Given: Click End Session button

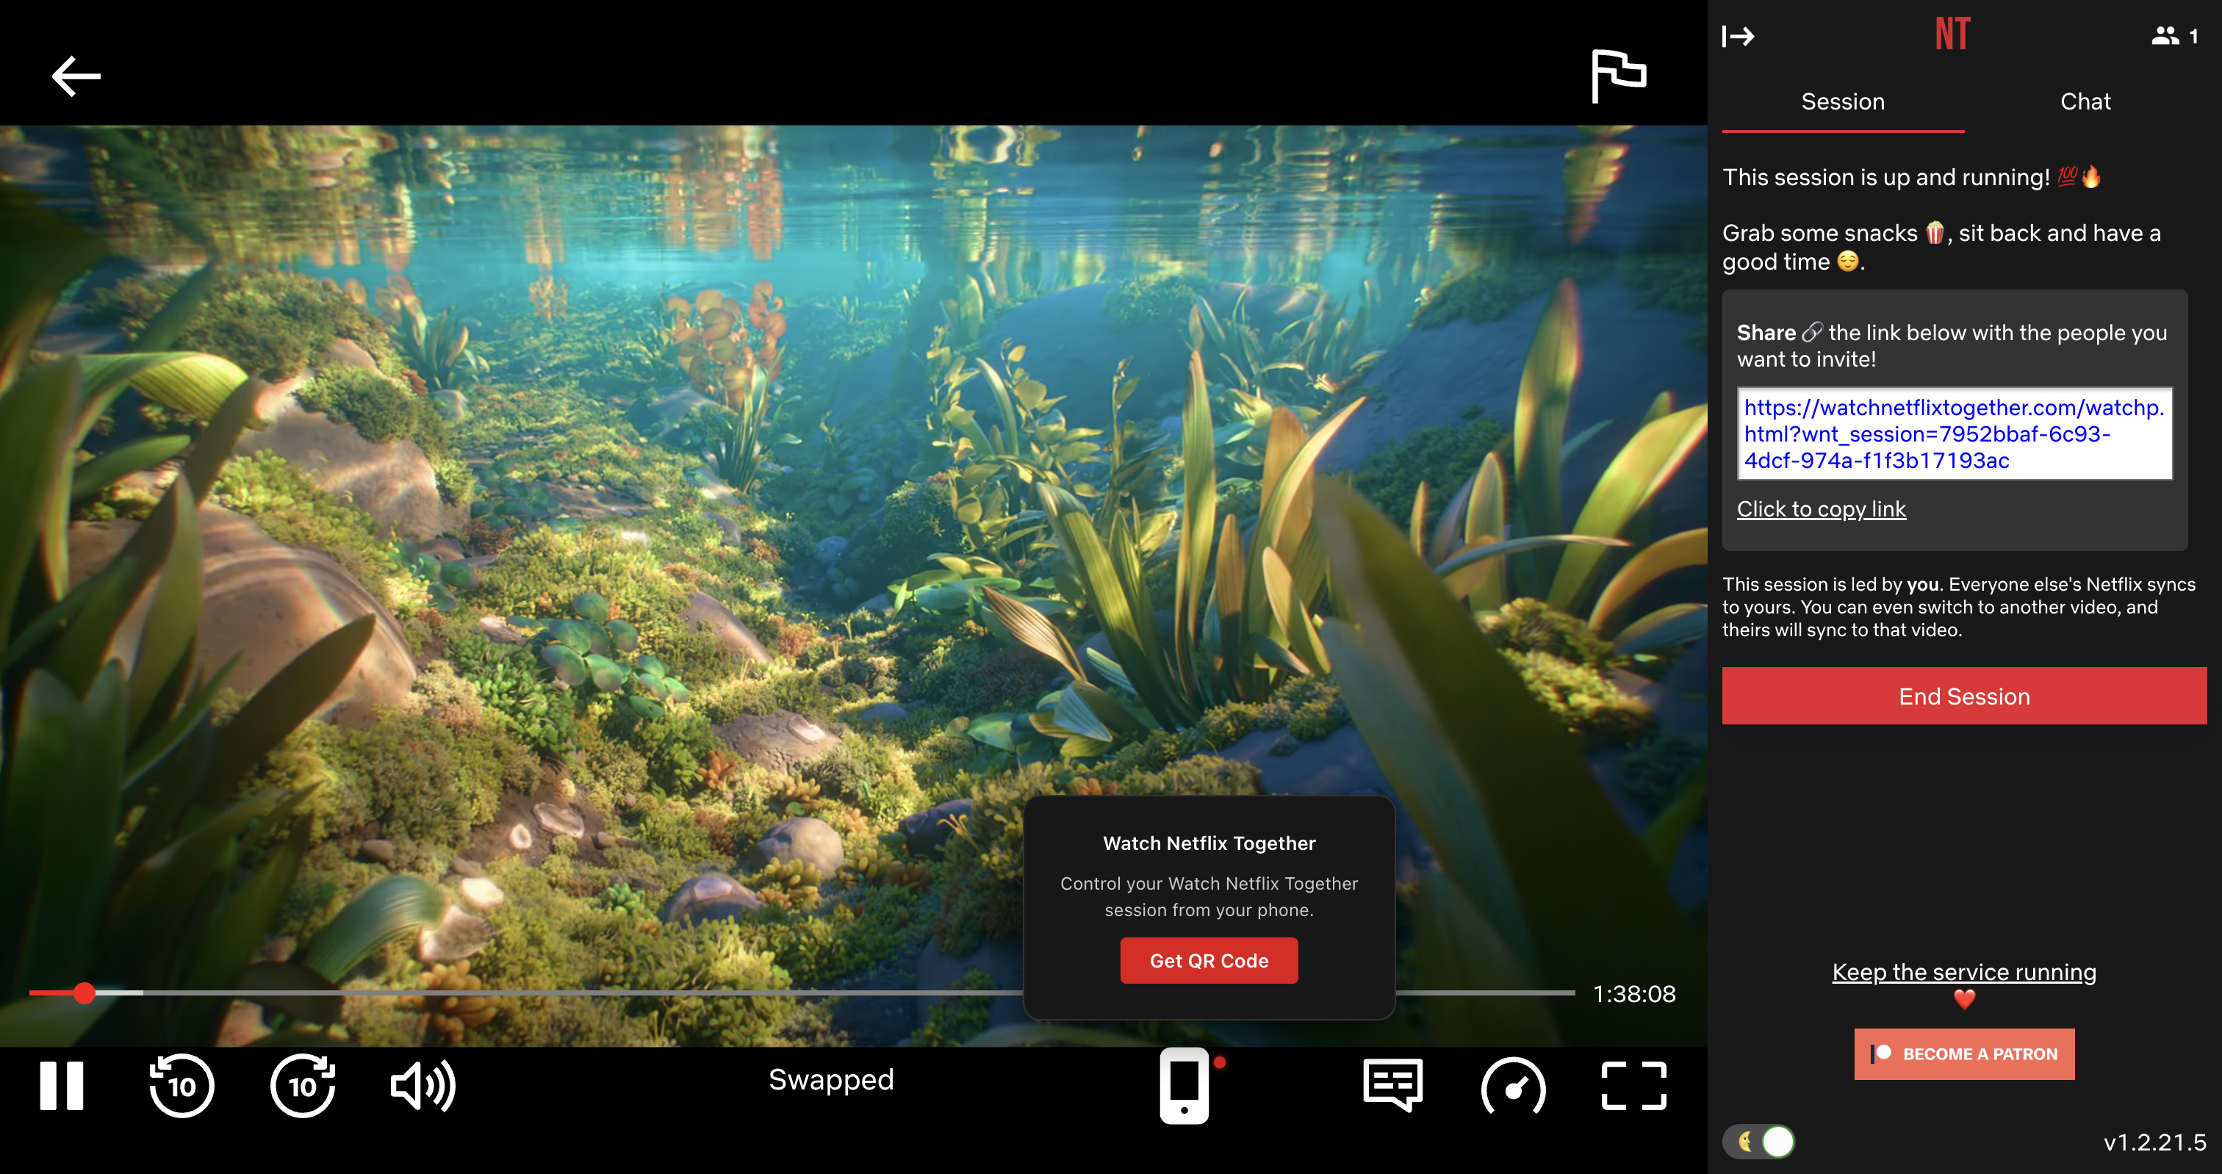Looking at the screenshot, I should pos(1964,695).
